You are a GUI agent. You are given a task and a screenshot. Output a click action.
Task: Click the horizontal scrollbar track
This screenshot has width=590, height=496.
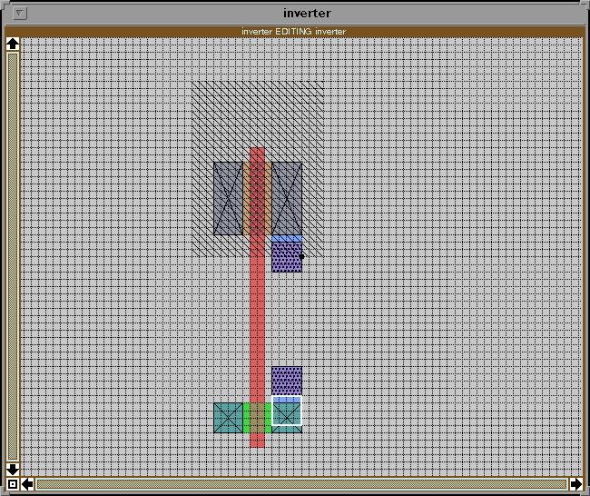pos(301,484)
